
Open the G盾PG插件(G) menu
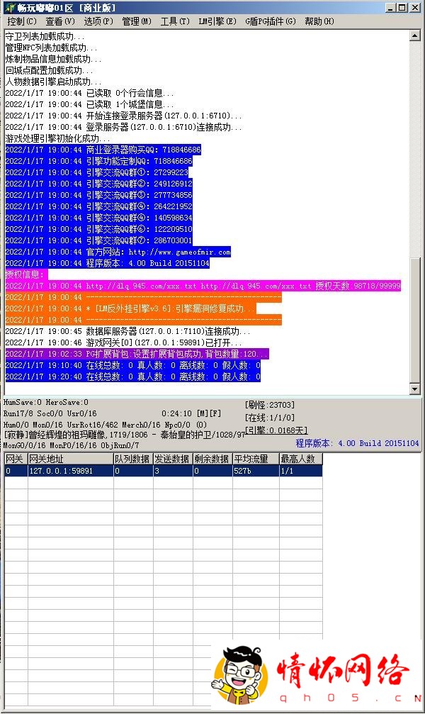(271, 21)
